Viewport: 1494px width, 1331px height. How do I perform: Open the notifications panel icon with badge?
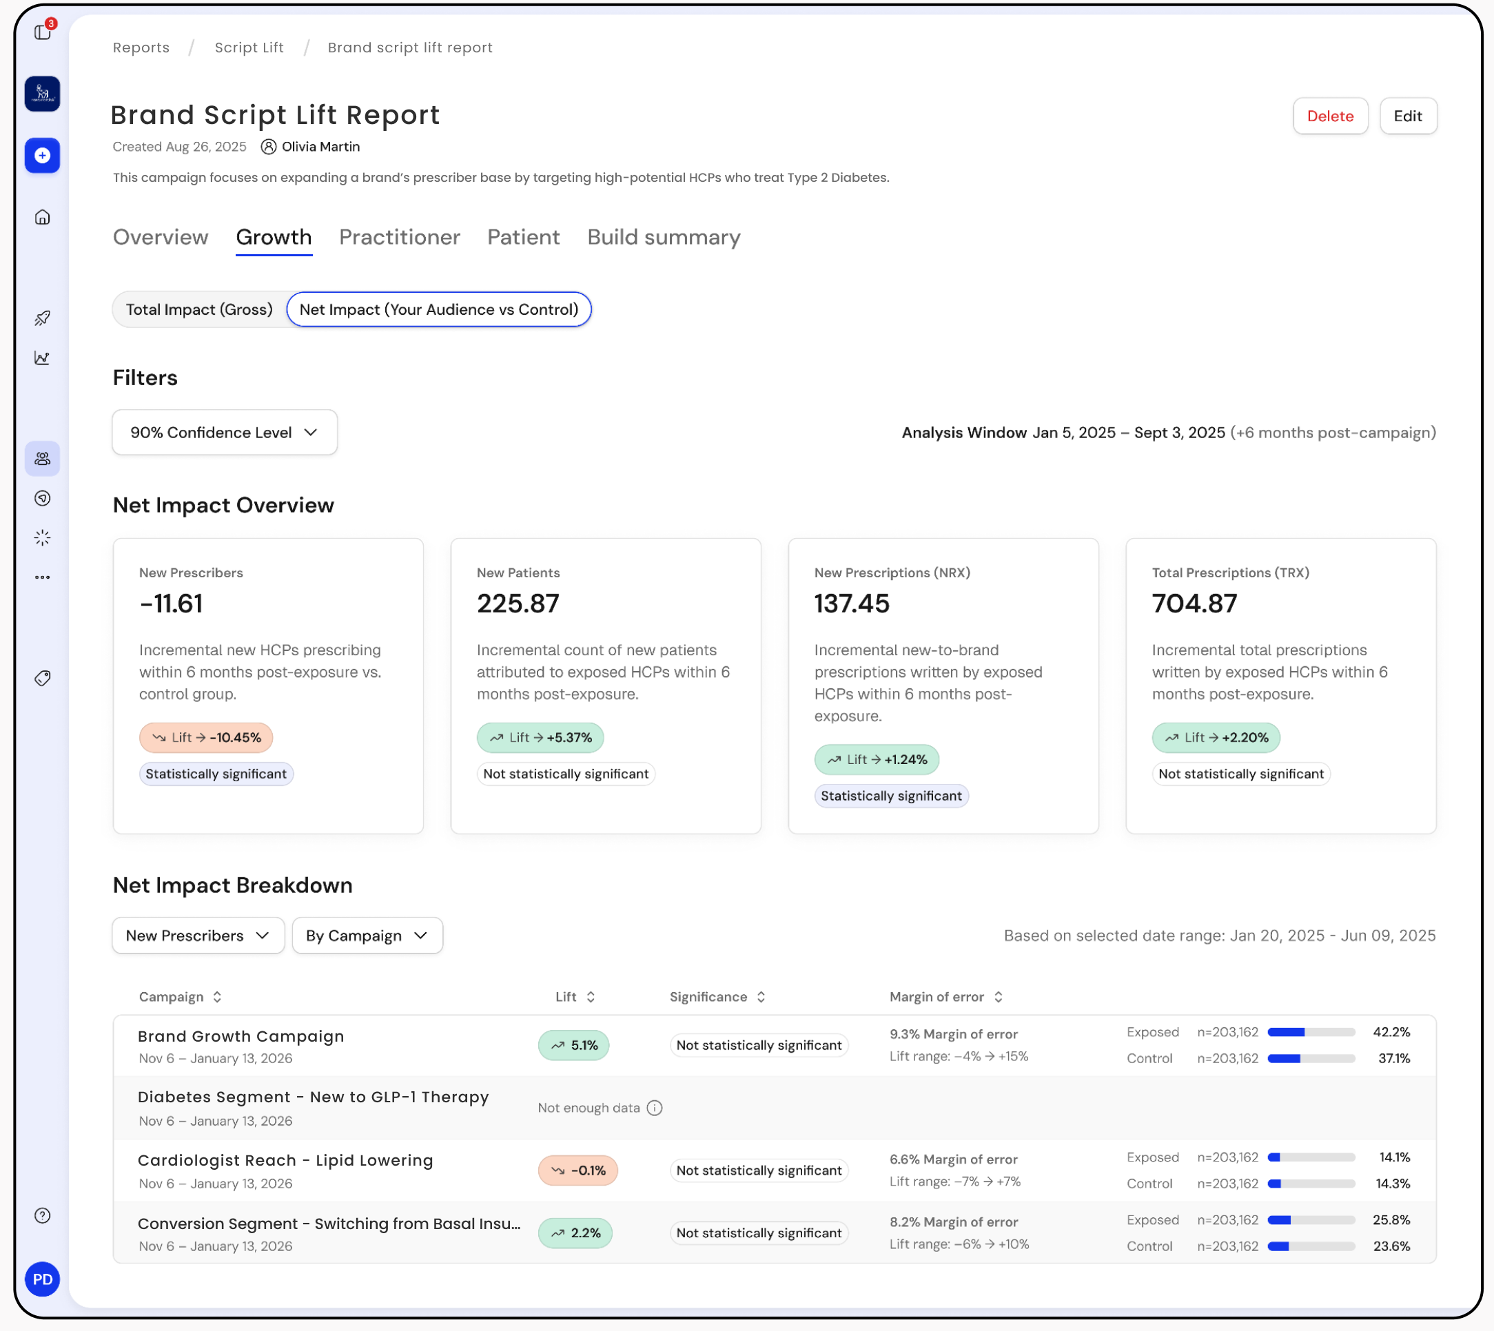(43, 32)
